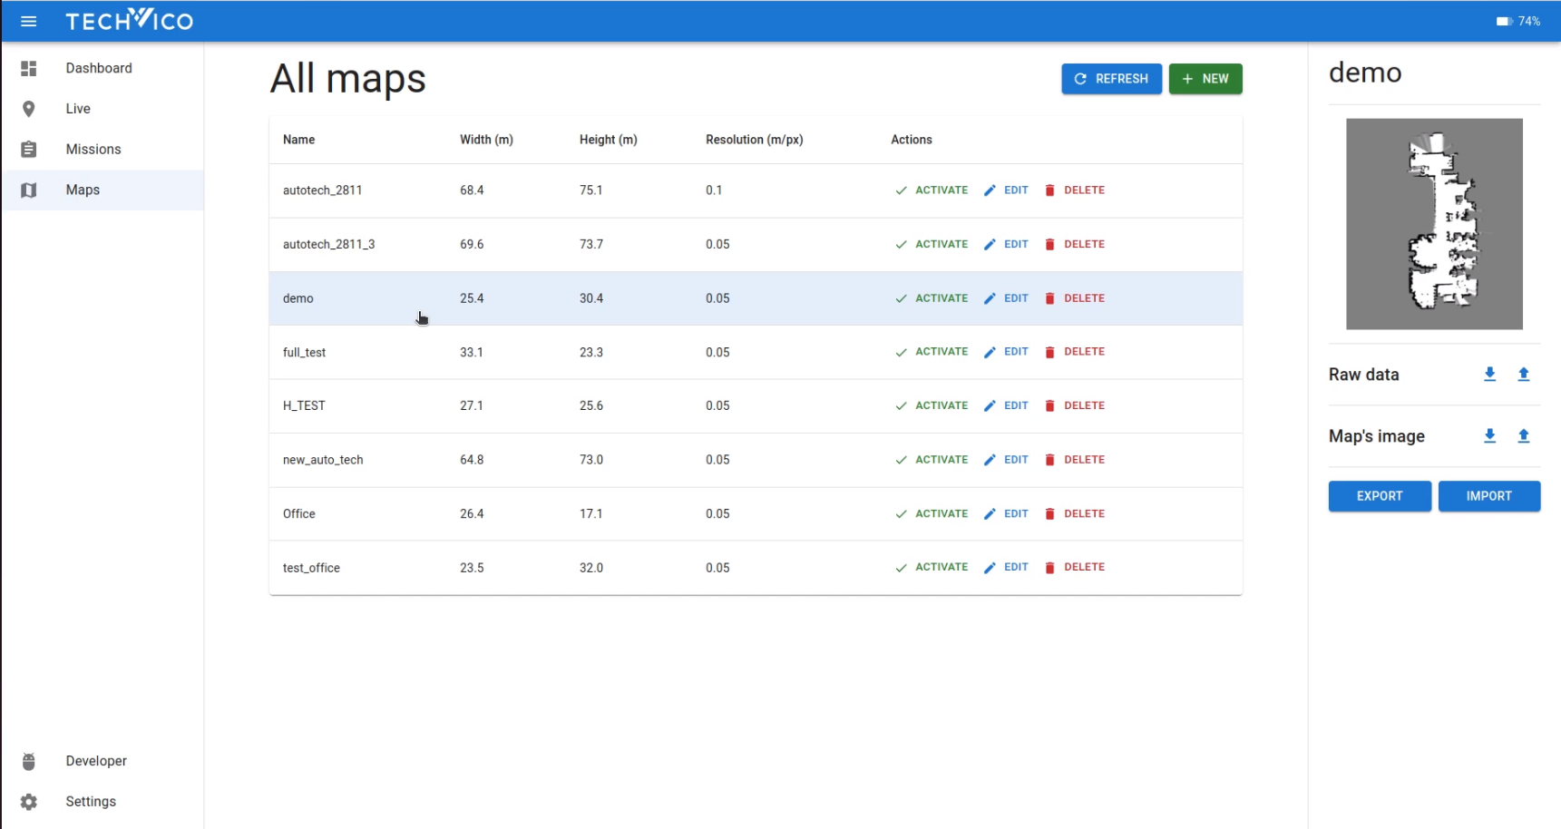Screen dimensions: 1561x829
Task: Delete the autotech_2811 map
Action: pos(1075,190)
